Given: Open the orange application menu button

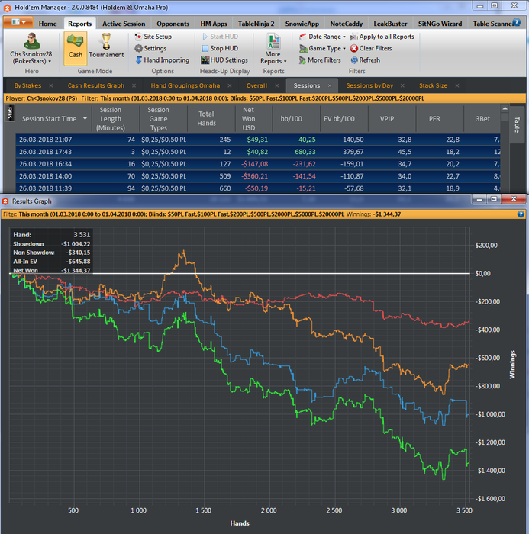Looking at the screenshot, I should point(18,22).
